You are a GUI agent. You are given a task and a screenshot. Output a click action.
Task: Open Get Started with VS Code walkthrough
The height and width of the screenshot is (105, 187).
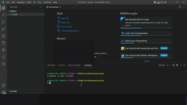point(146,22)
